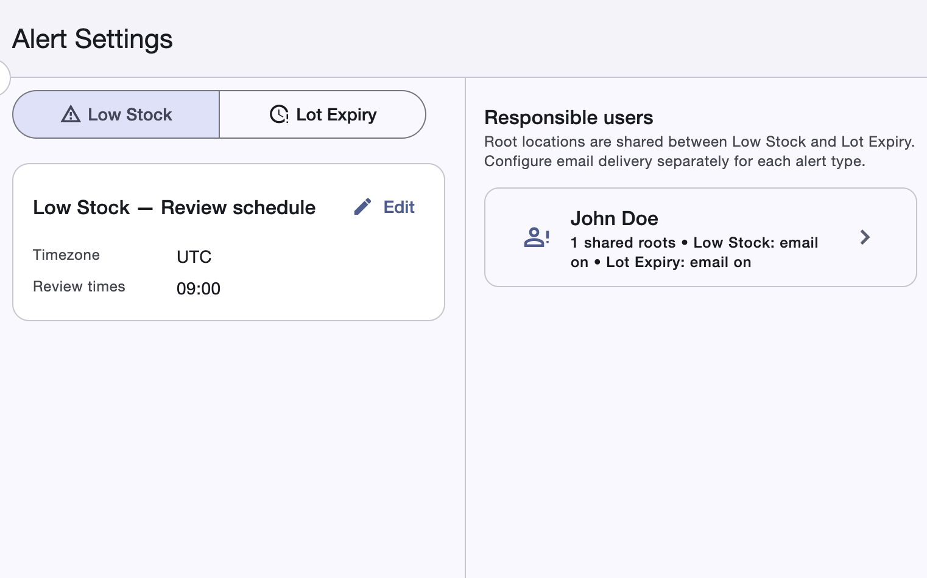
Task: Click the pencil icon beside Edit
Action: tap(362, 207)
